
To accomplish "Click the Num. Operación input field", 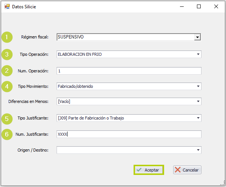I will [x=129, y=71].
